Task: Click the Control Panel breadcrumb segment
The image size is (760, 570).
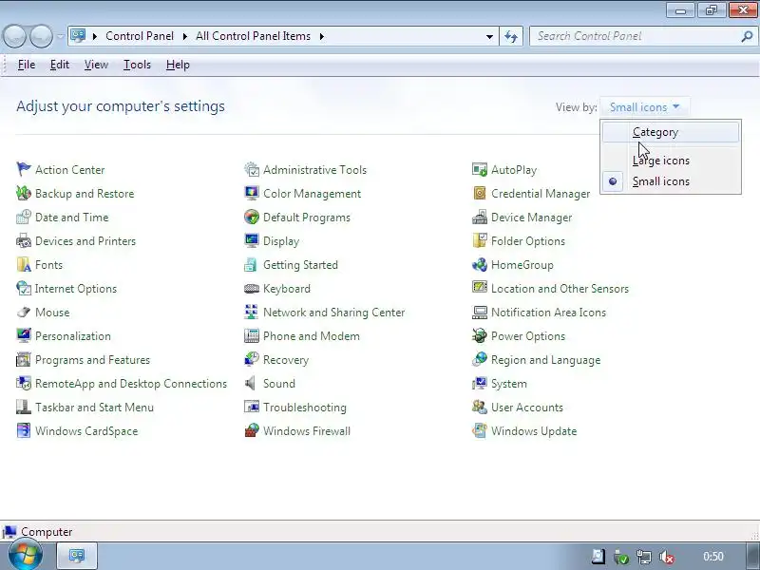Action: click(140, 36)
